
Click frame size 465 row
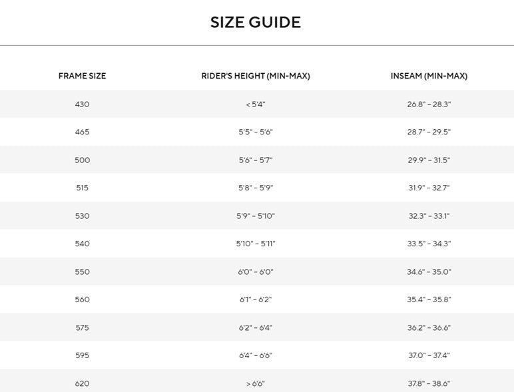tap(257, 132)
